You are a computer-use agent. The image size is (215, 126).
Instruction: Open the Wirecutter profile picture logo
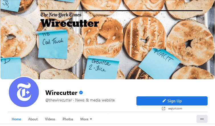(x=24, y=92)
